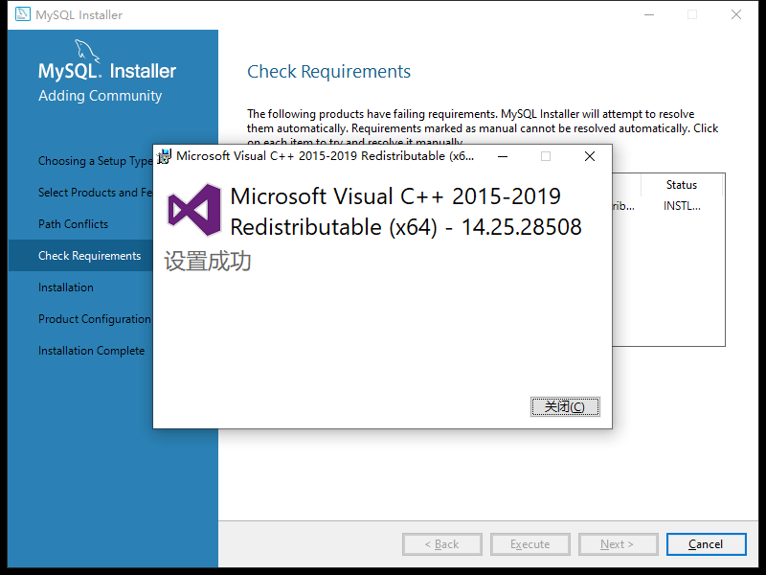The height and width of the screenshot is (575, 766).
Task: Click the INSTL status entry in the list
Action: click(x=681, y=205)
